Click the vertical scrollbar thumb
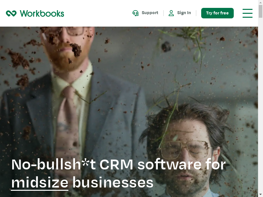 [260, 11]
